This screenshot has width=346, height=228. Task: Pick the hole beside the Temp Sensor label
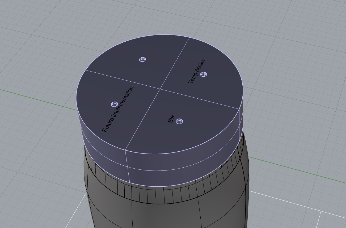tap(204, 74)
